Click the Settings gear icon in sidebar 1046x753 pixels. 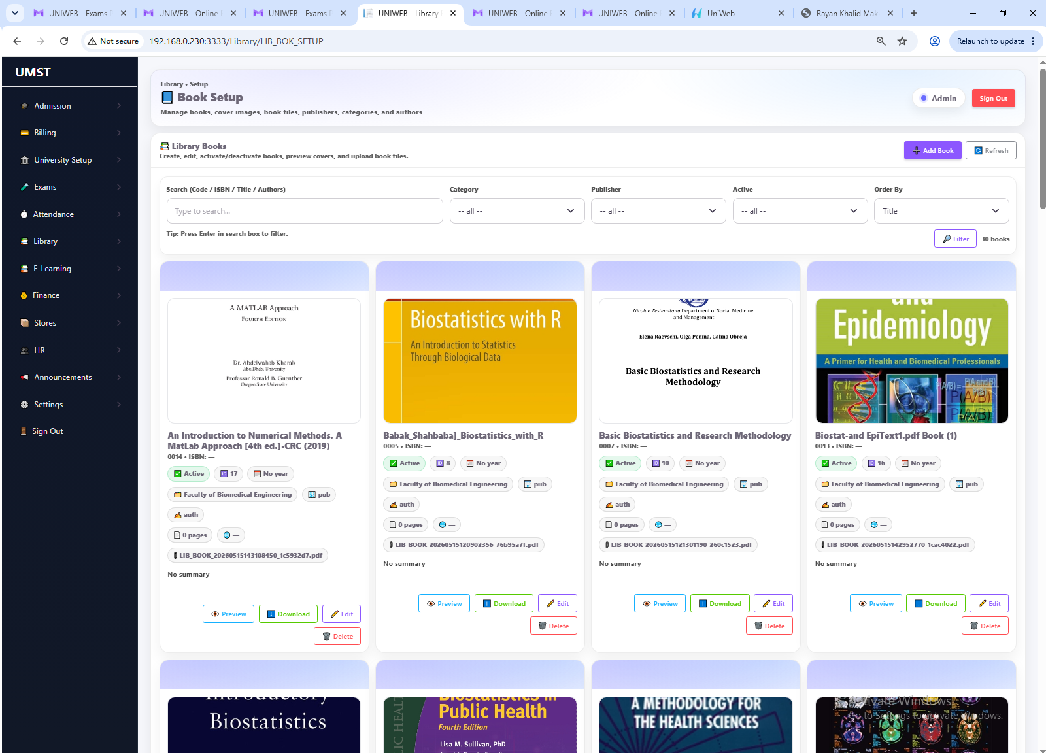point(25,405)
